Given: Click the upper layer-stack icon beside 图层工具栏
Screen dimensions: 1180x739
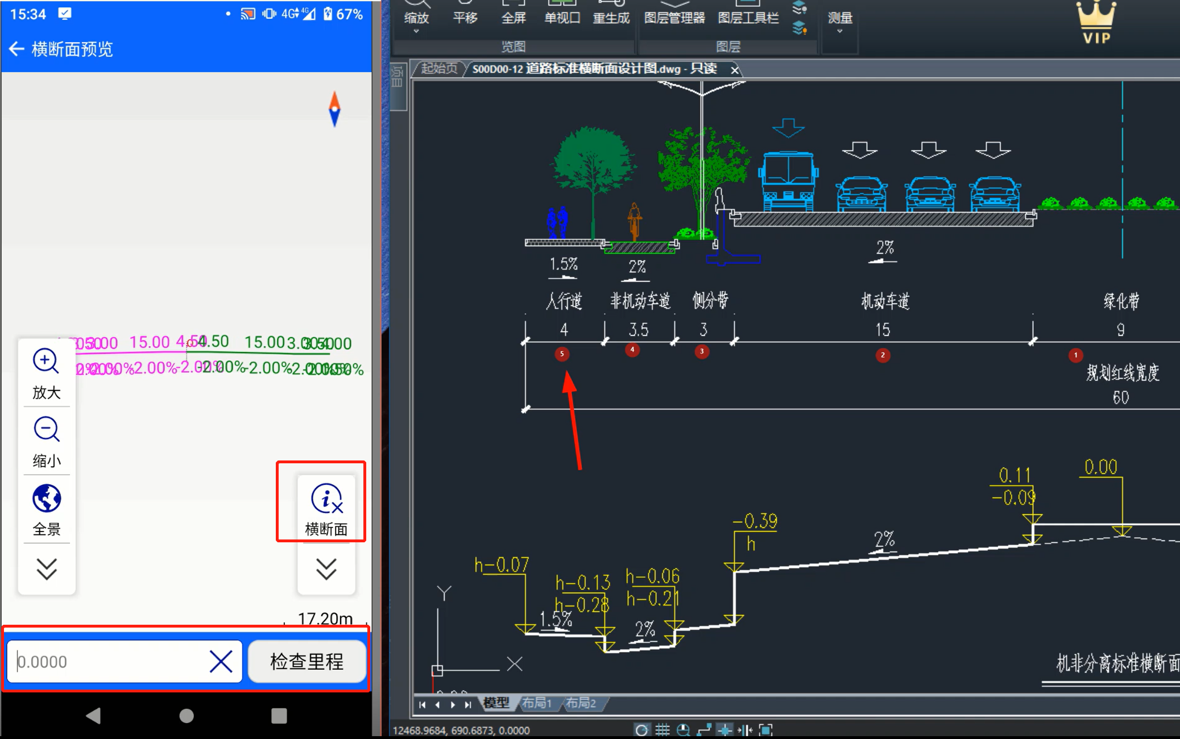Looking at the screenshot, I should click(800, 7).
